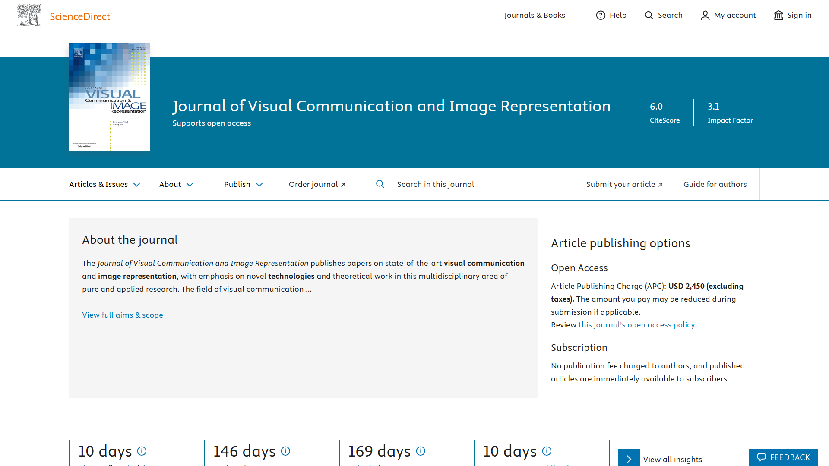Open the ScienceDirect home link
The height and width of the screenshot is (466, 829).
[81, 16]
